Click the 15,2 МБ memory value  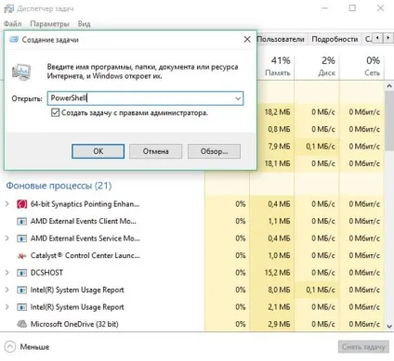coord(278,273)
